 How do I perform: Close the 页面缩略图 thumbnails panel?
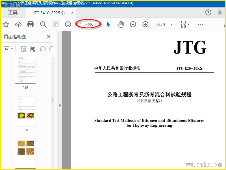[x=49, y=37]
